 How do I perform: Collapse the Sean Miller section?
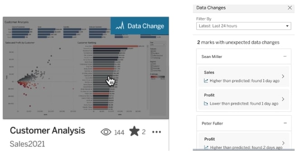[285, 56]
